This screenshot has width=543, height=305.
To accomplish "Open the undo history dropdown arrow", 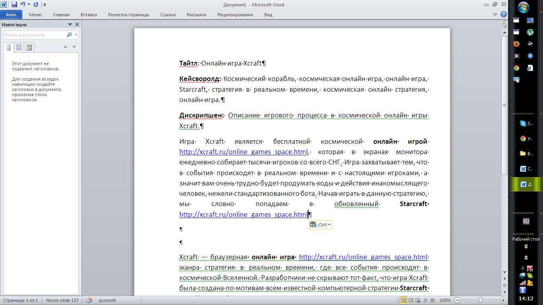I will (x=29, y=5).
